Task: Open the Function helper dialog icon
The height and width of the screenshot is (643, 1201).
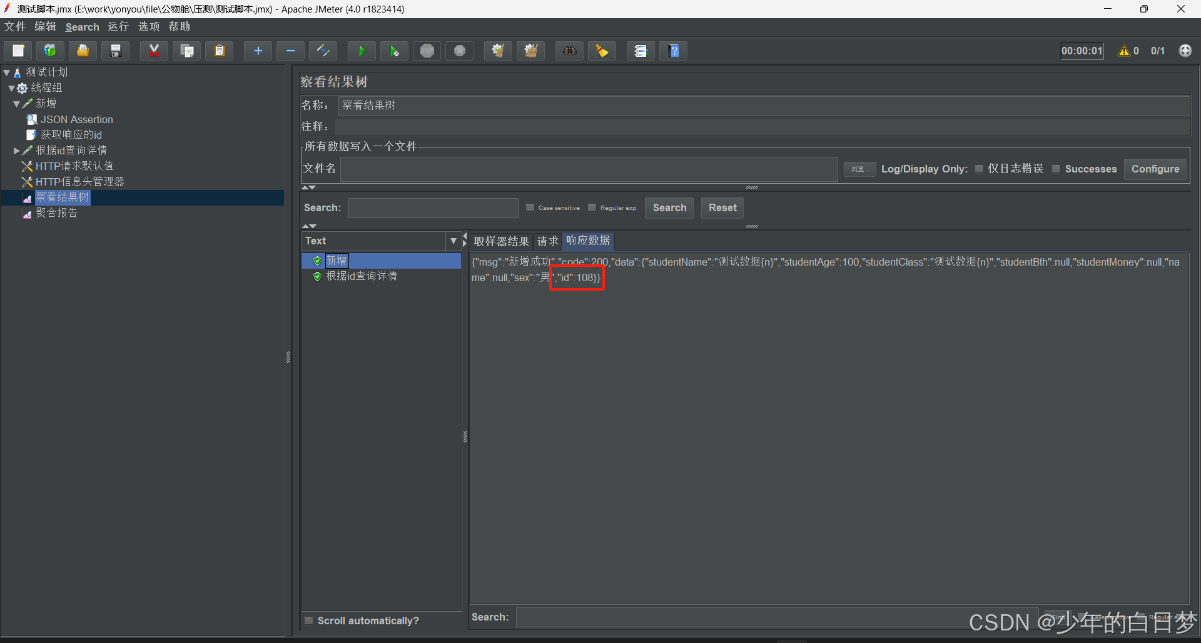Action: 641,51
